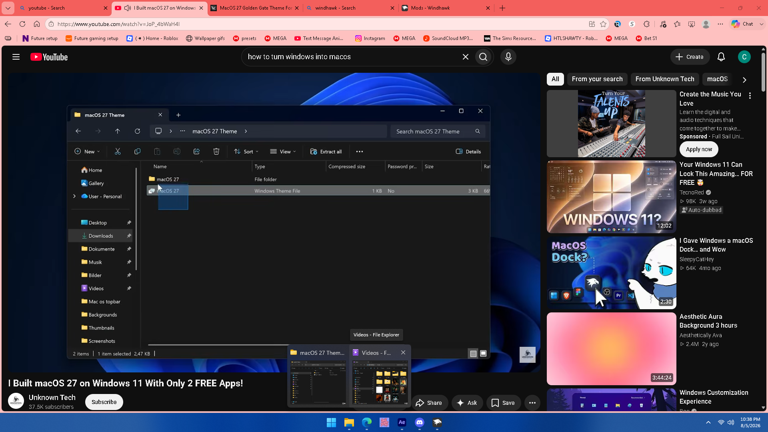Open the pink-icon app on the taskbar
The width and height of the screenshot is (768, 432).
point(384,422)
